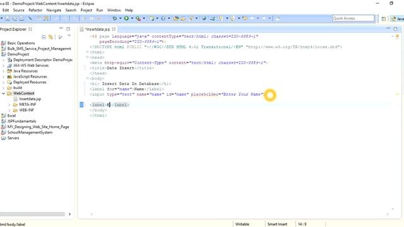404x227 pixels.
Task: Minimize the editor area
Action: [388, 28]
